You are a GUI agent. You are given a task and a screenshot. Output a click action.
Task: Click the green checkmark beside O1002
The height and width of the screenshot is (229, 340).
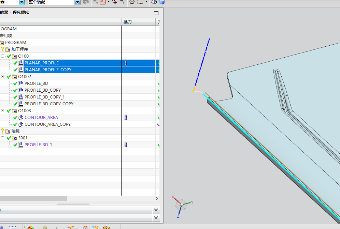[x=9, y=77]
